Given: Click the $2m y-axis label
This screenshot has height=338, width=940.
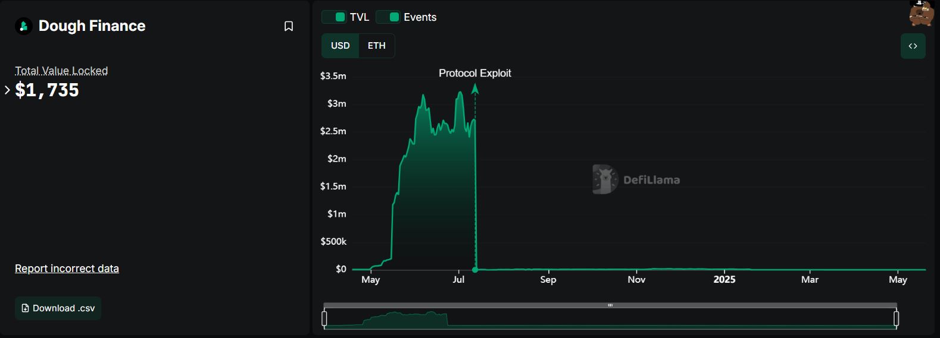Looking at the screenshot, I should click(x=337, y=159).
